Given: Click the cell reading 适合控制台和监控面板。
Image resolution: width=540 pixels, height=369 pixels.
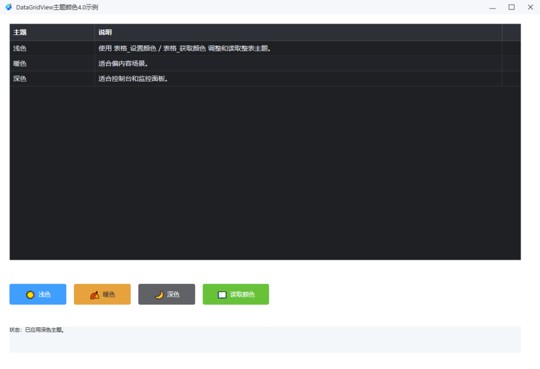Looking at the screenshot, I should [298, 79].
